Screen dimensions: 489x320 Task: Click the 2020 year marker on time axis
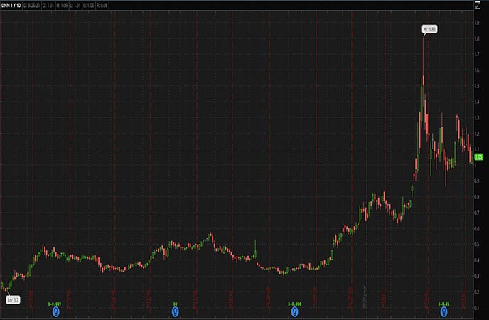click(x=364, y=297)
